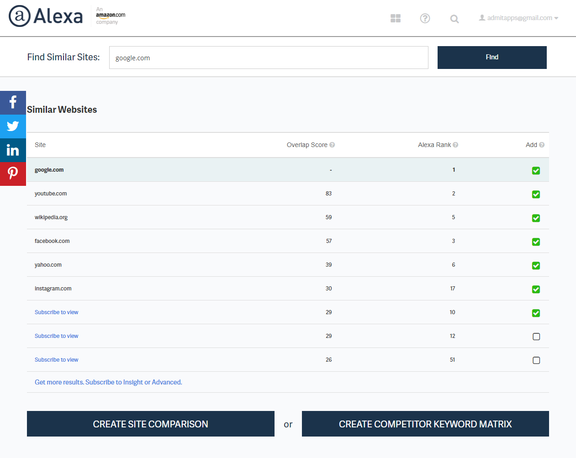Image resolution: width=576 pixels, height=458 pixels.
Task: Open the help question mark icon
Action: click(425, 18)
